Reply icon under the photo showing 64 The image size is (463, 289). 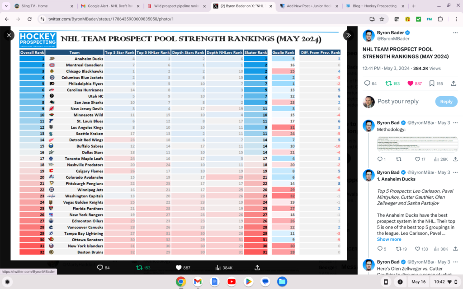[100, 267]
